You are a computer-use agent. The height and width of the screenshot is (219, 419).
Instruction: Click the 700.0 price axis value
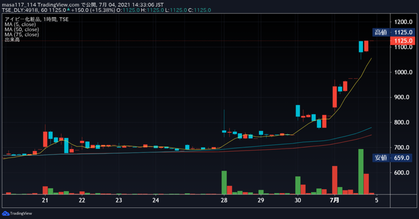(402, 147)
